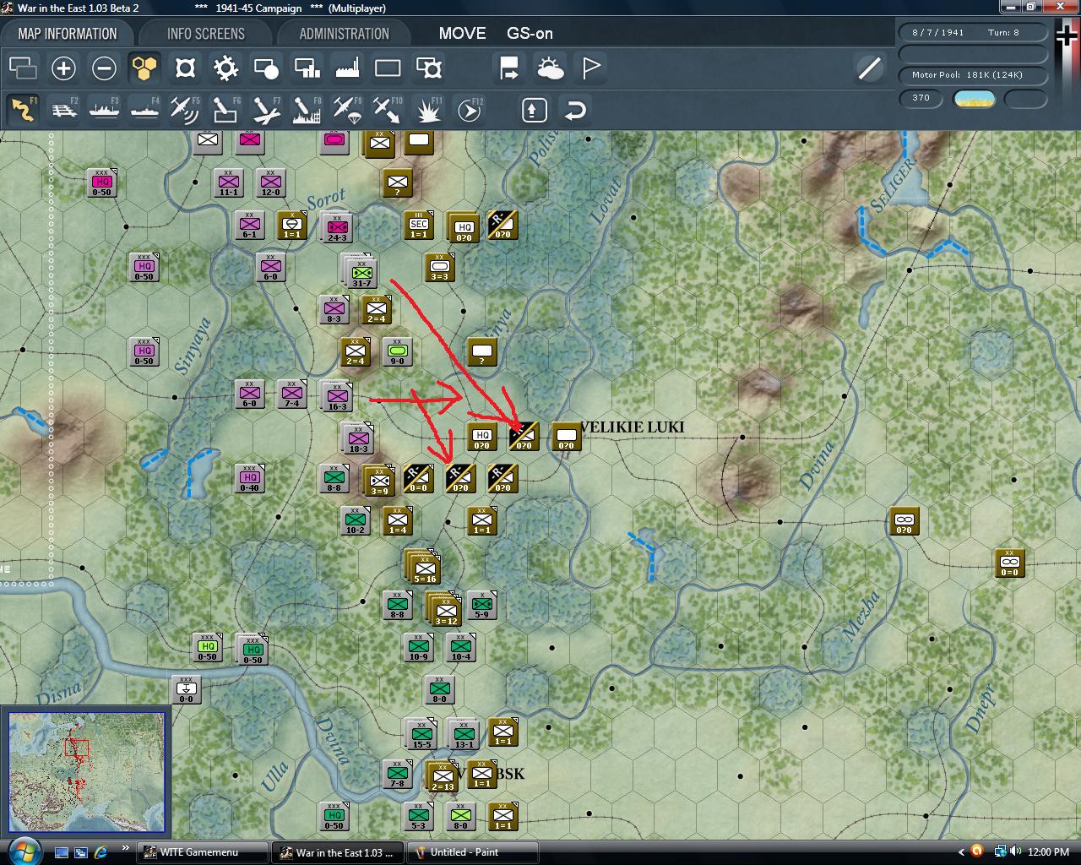
Task: Click the undo return arrow icon
Action: [575, 110]
